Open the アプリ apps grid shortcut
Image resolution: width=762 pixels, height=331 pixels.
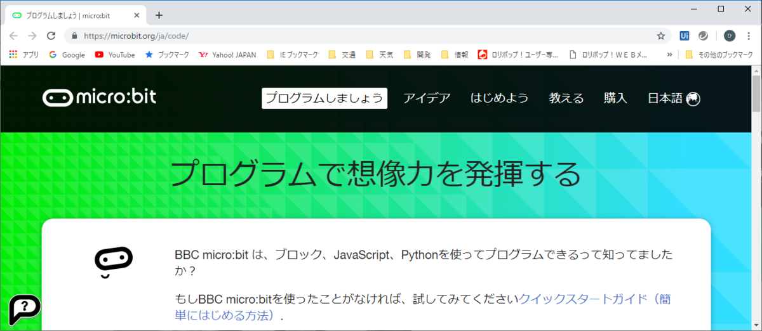[x=24, y=55]
